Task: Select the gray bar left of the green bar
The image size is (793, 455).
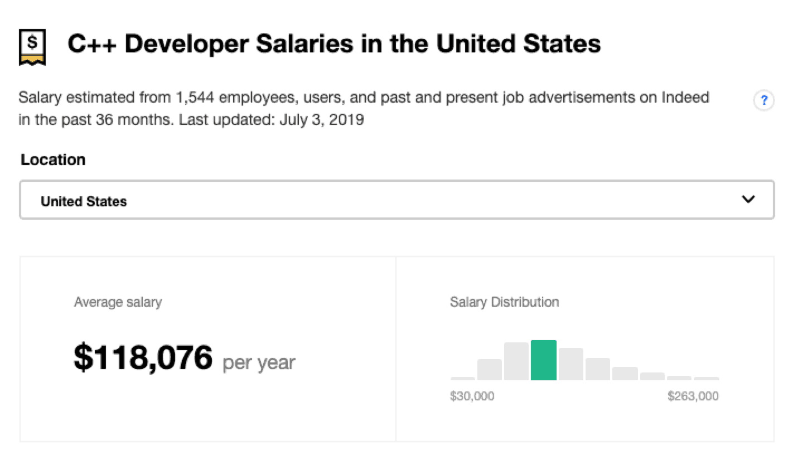Action: (x=516, y=361)
